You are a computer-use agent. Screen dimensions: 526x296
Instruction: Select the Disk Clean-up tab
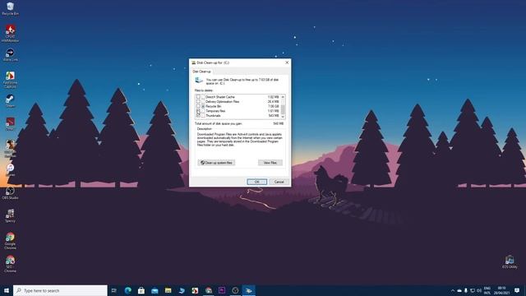[201, 72]
